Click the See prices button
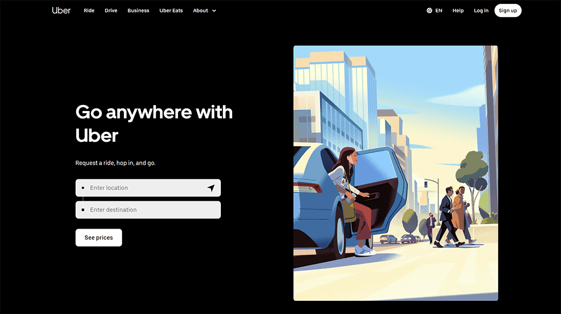Screen dimensions: 561x314 coord(99,237)
